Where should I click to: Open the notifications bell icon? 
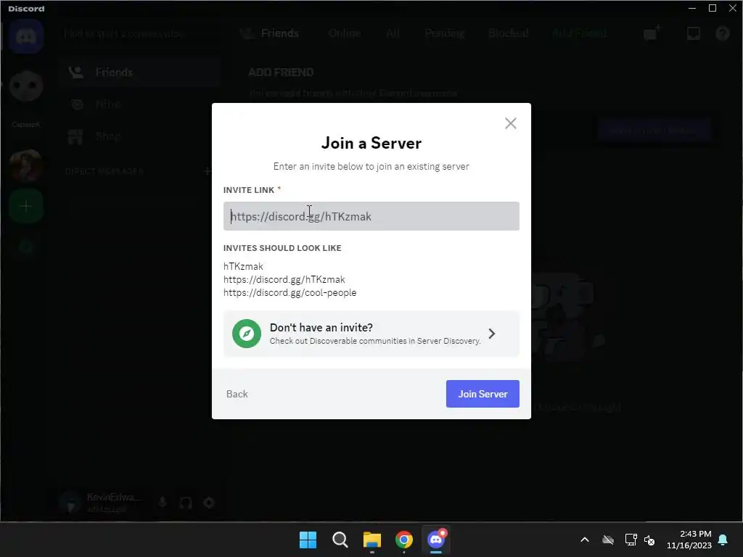click(723, 540)
